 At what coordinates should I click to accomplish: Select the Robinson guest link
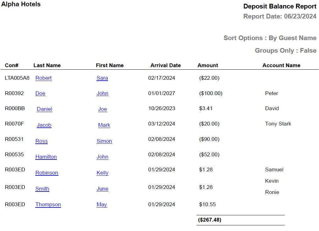(x=47, y=173)
